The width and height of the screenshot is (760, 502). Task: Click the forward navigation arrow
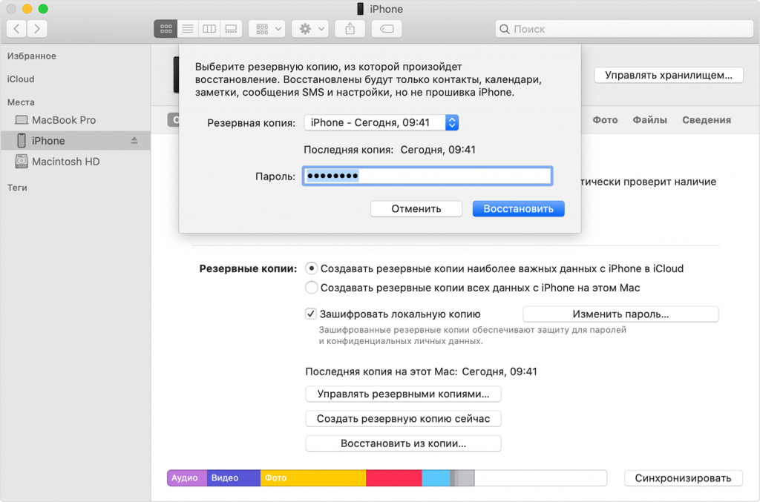(36, 29)
